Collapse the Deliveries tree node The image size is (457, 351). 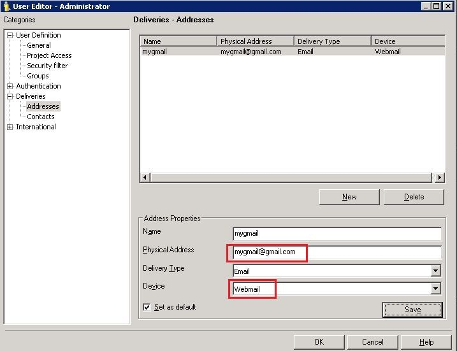[x=10, y=96]
